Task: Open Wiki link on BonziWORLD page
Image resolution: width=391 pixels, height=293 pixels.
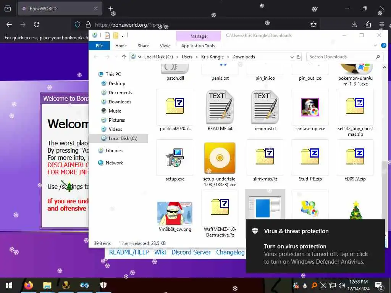Action: tap(160, 253)
